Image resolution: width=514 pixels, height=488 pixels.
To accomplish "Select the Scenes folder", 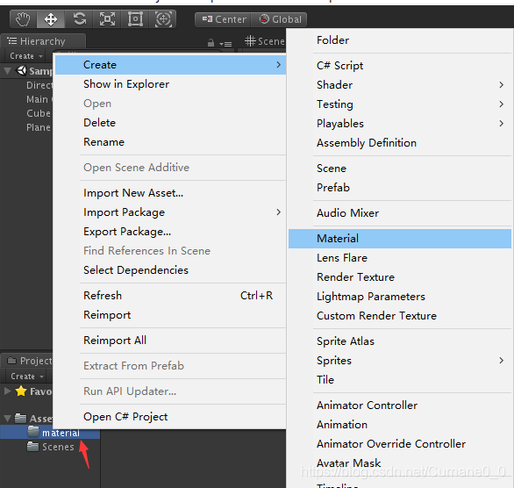I will tap(50, 447).
